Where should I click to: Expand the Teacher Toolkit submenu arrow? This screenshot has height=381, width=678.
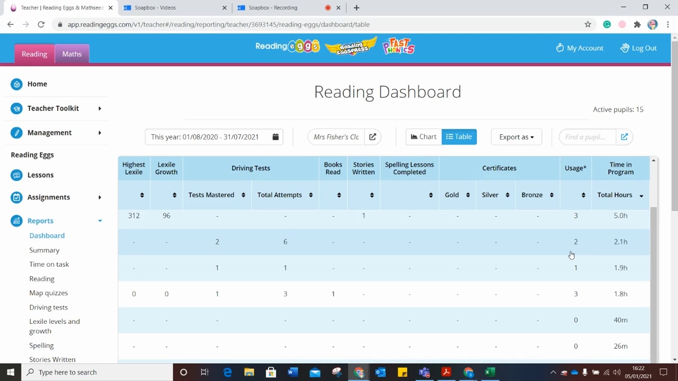[x=100, y=108]
